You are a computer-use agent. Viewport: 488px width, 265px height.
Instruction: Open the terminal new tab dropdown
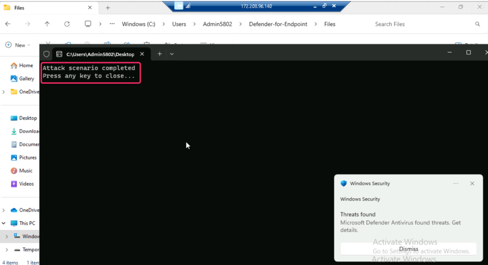pos(172,54)
